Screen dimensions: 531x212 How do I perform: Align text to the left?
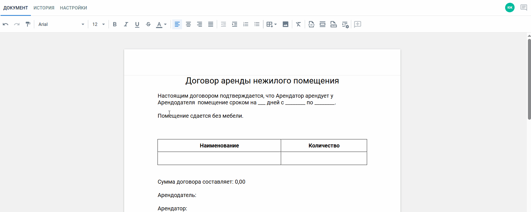point(177,24)
